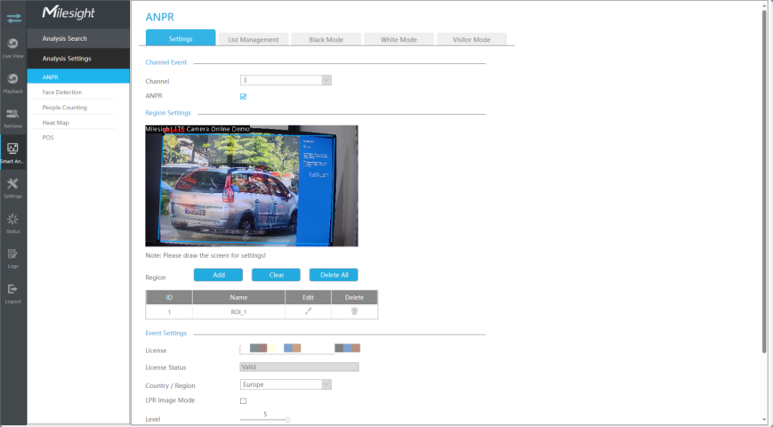
Task: Adjust the Level slider handle
Action: tap(287, 420)
